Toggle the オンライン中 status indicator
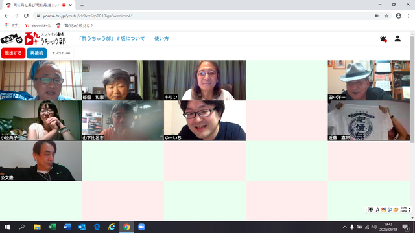Viewport: 415px width, 233px height. coord(61,53)
